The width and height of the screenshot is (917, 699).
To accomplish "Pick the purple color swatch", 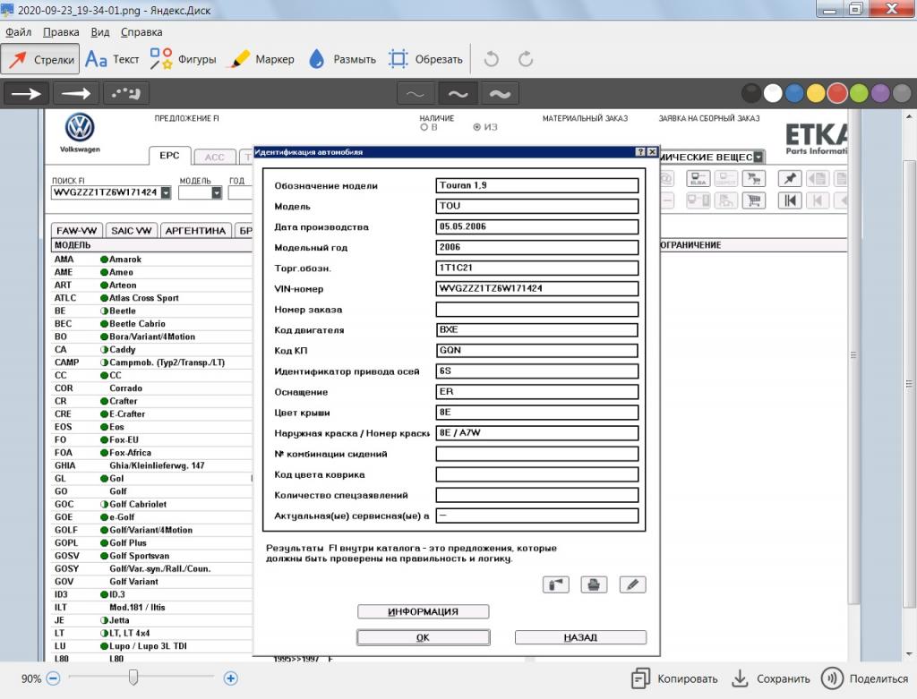I will (880, 93).
